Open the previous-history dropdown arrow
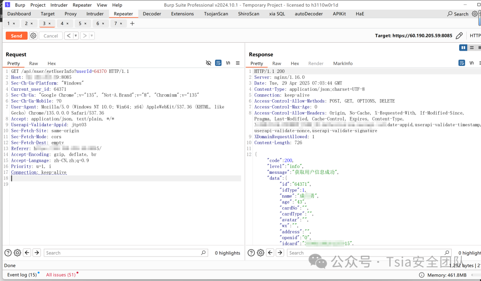 (x=75, y=36)
